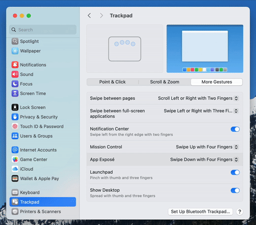The width and height of the screenshot is (256, 225).
Task: Click the Wallet & Apple Pay icon
Action: click(x=15, y=179)
